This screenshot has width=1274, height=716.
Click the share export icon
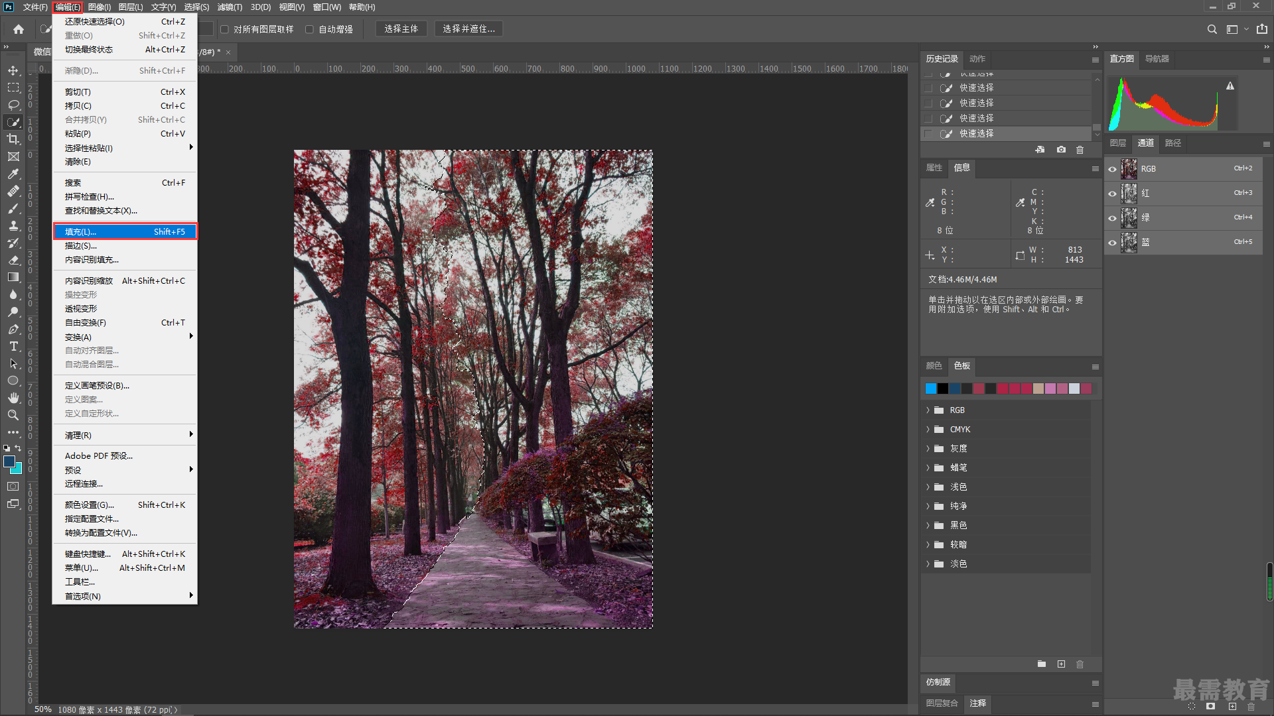pyautogui.click(x=1262, y=29)
